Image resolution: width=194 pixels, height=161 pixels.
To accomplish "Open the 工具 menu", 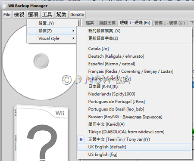I will tap(47, 15).
